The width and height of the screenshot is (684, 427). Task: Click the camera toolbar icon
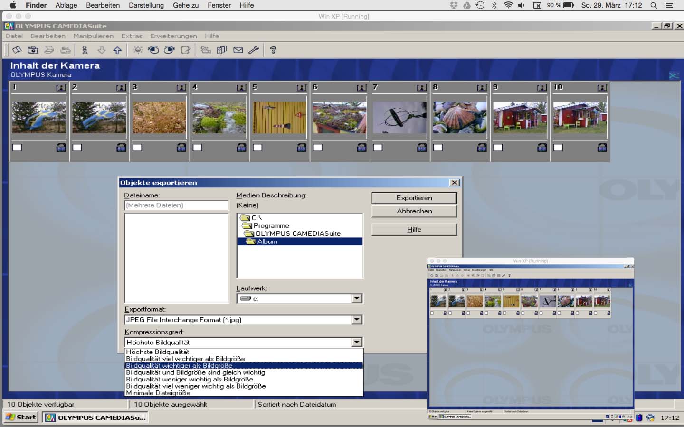[x=33, y=50]
